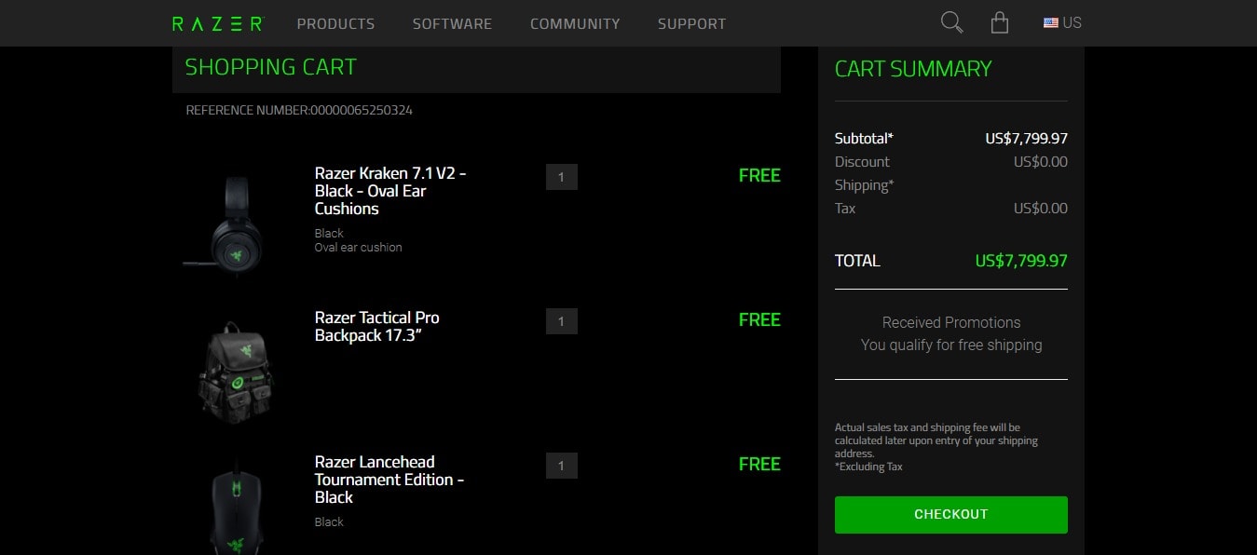Open the shopping bag cart icon
1257x555 pixels.
1000,22
